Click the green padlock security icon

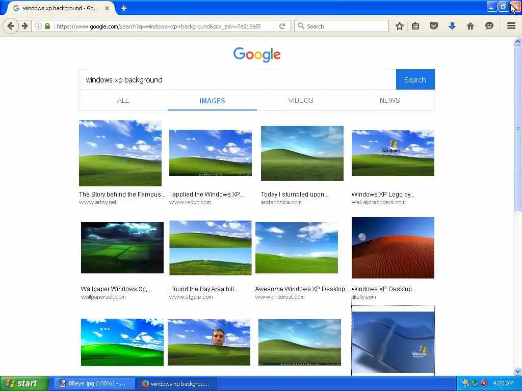[47, 26]
